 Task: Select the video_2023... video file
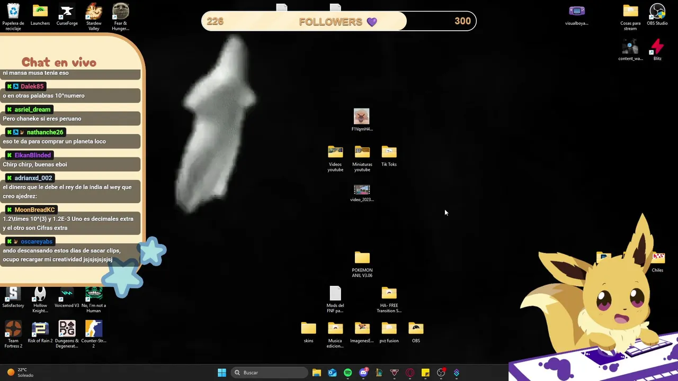point(362,193)
